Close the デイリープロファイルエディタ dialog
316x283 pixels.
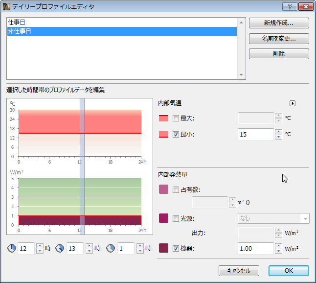click(306, 7)
